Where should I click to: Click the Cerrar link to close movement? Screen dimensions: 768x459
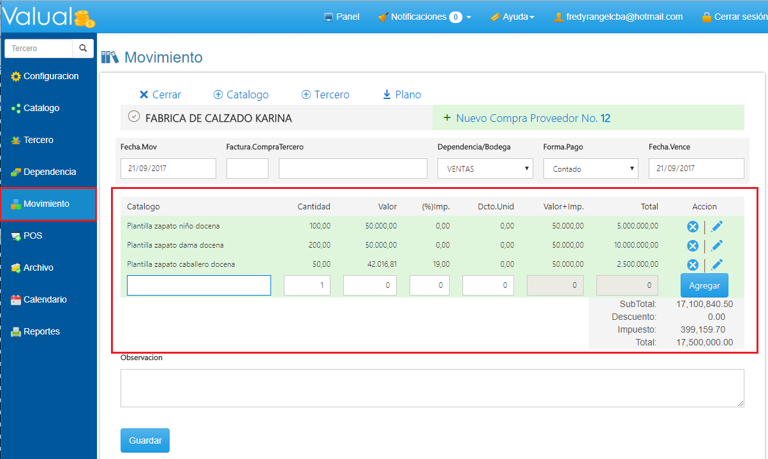click(160, 94)
